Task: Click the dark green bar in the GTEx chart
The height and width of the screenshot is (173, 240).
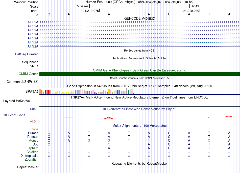Action: coord(128,92)
